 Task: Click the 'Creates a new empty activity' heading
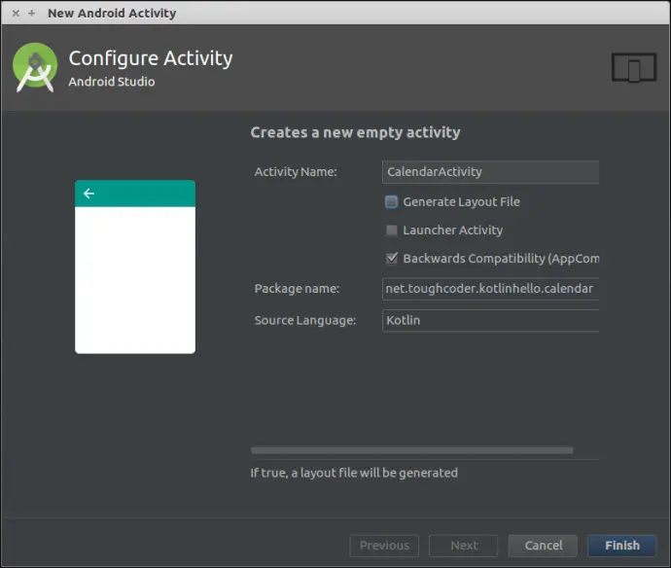point(355,132)
